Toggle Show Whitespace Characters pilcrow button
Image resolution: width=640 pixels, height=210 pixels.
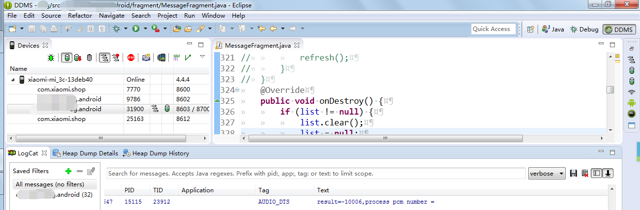[x=101, y=29]
